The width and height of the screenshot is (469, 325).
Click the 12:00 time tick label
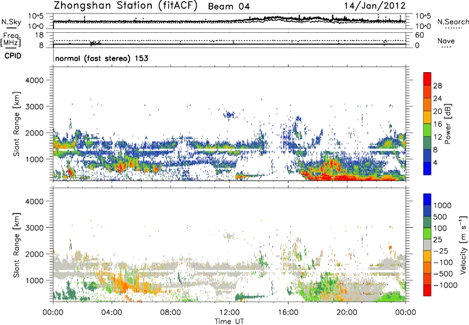coord(229,313)
